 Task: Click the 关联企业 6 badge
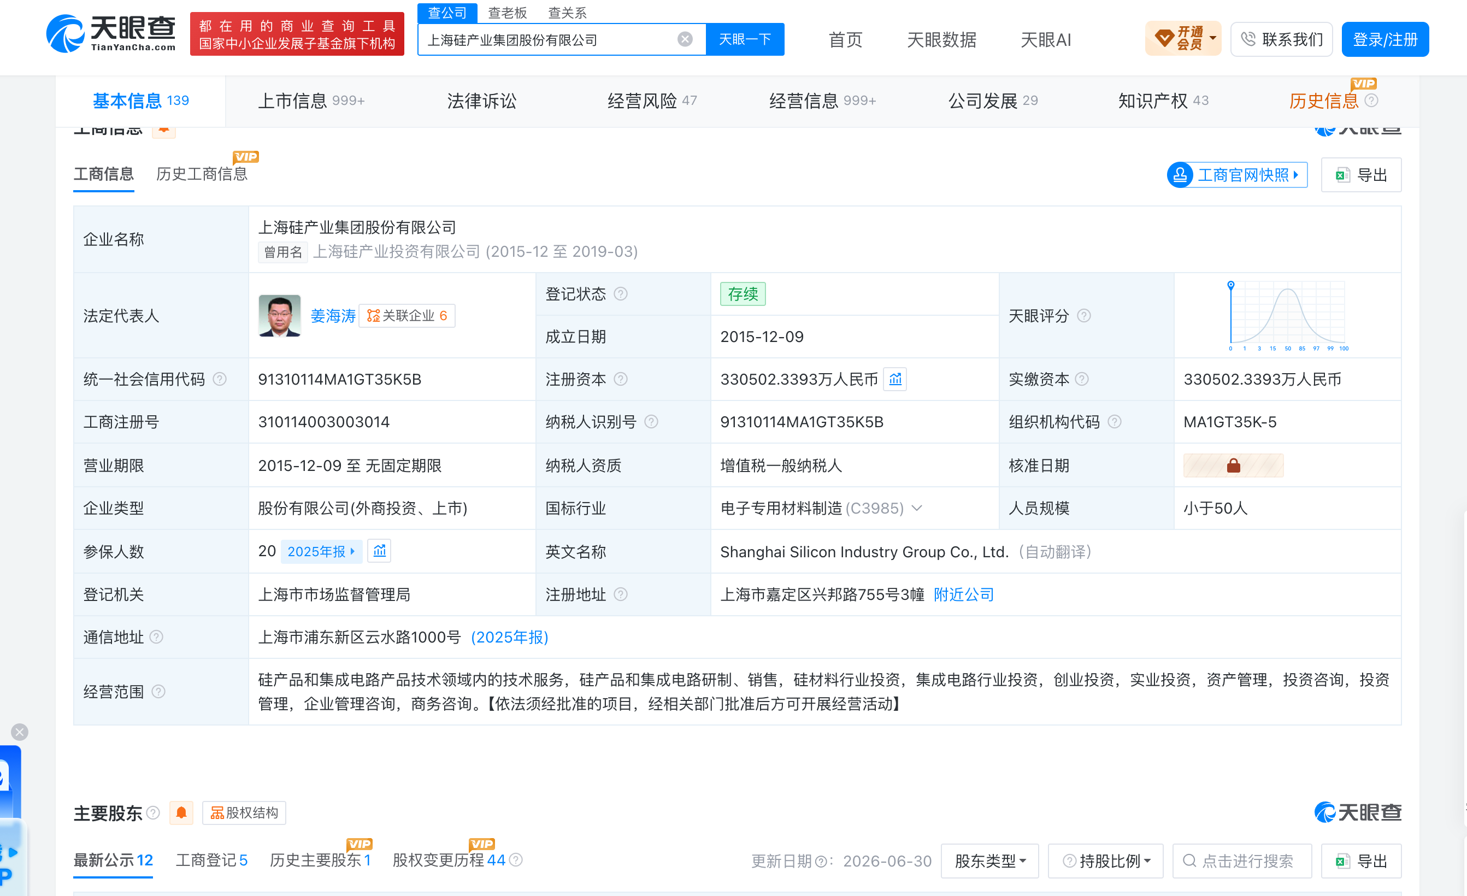pos(407,316)
